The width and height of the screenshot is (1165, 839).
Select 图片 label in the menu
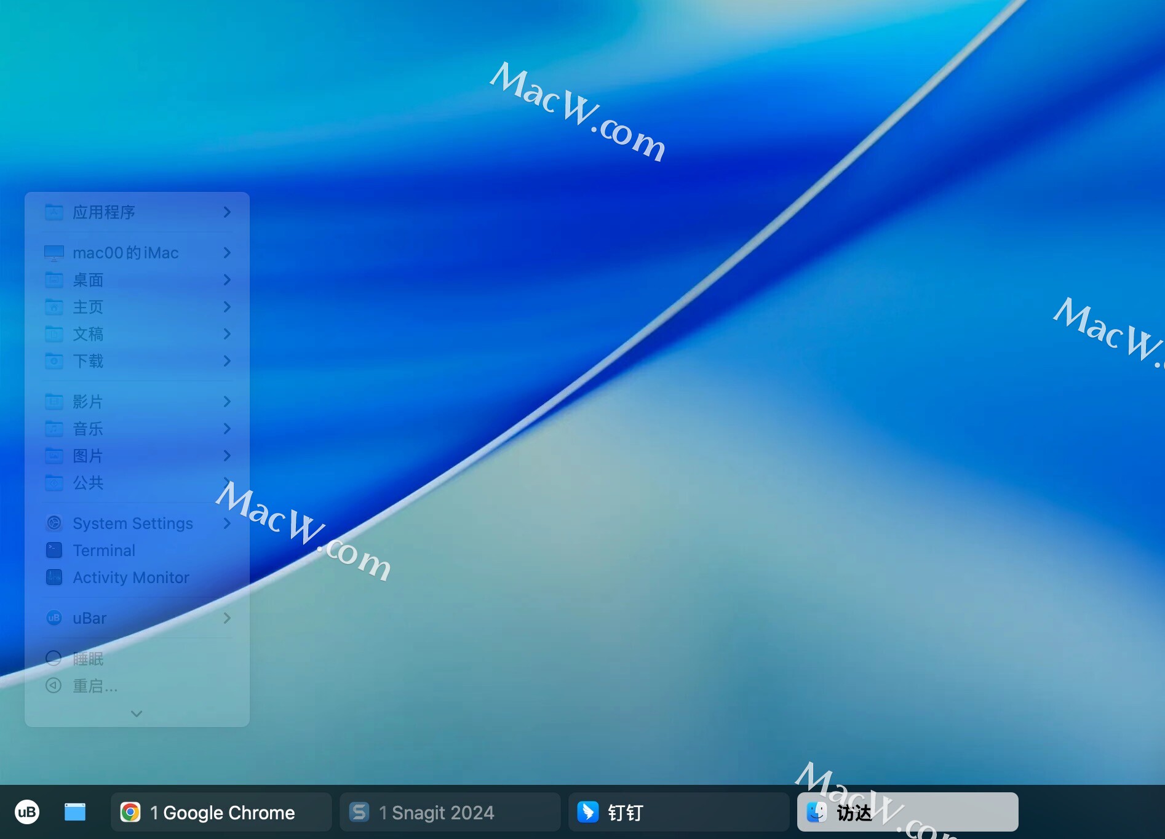88,456
